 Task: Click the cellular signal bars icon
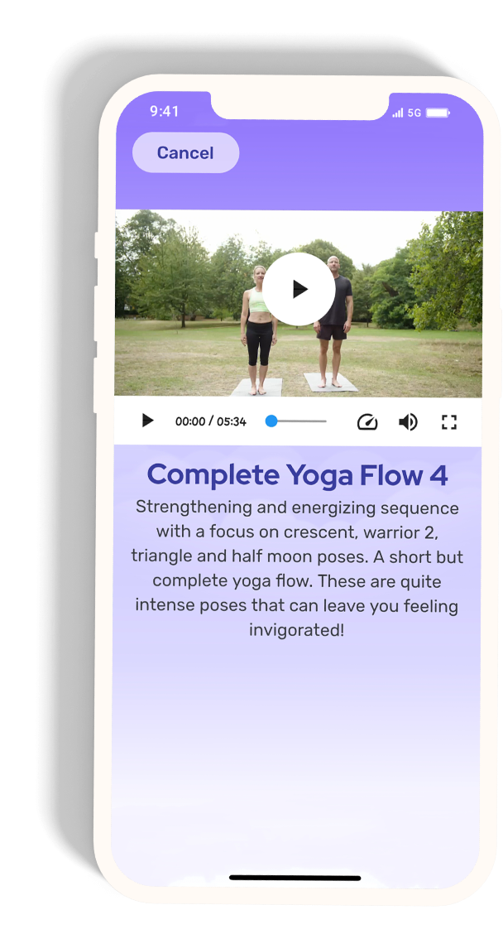pos(397,113)
